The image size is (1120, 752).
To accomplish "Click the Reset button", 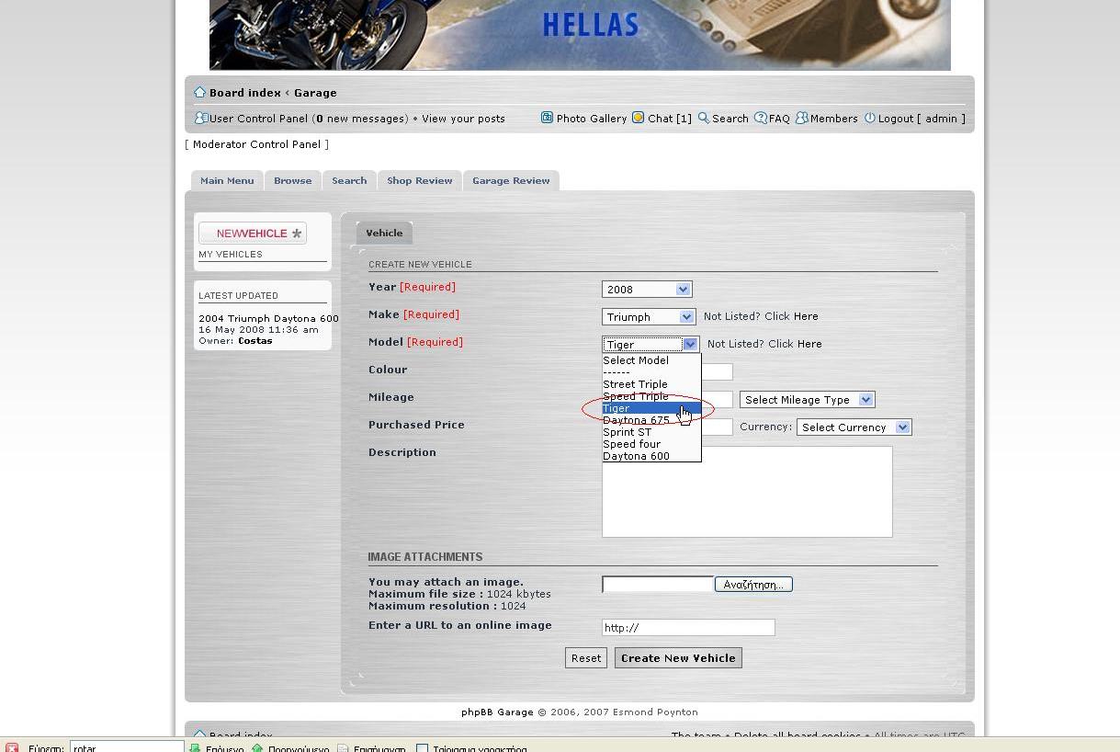I will click(585, 658).
